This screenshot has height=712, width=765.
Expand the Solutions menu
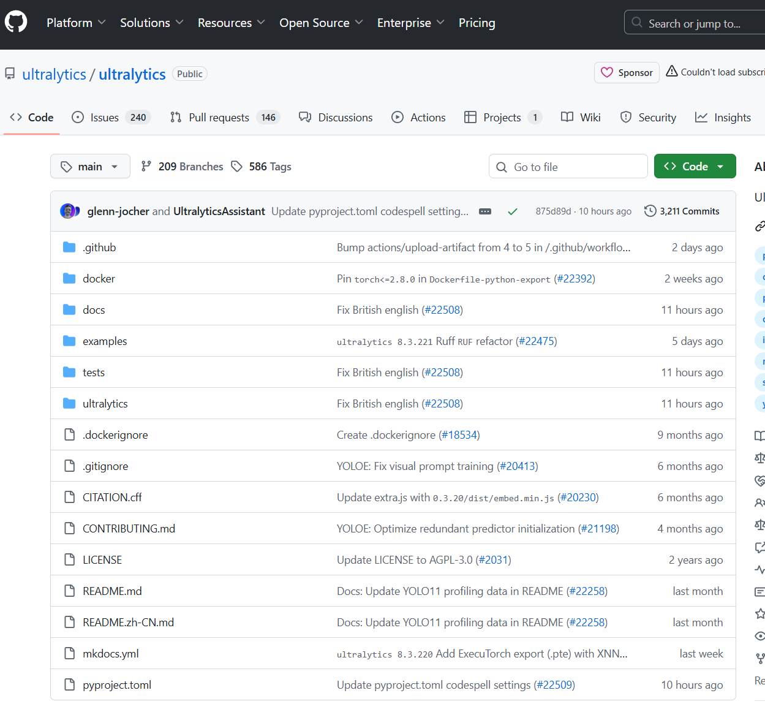coord(151,23)
